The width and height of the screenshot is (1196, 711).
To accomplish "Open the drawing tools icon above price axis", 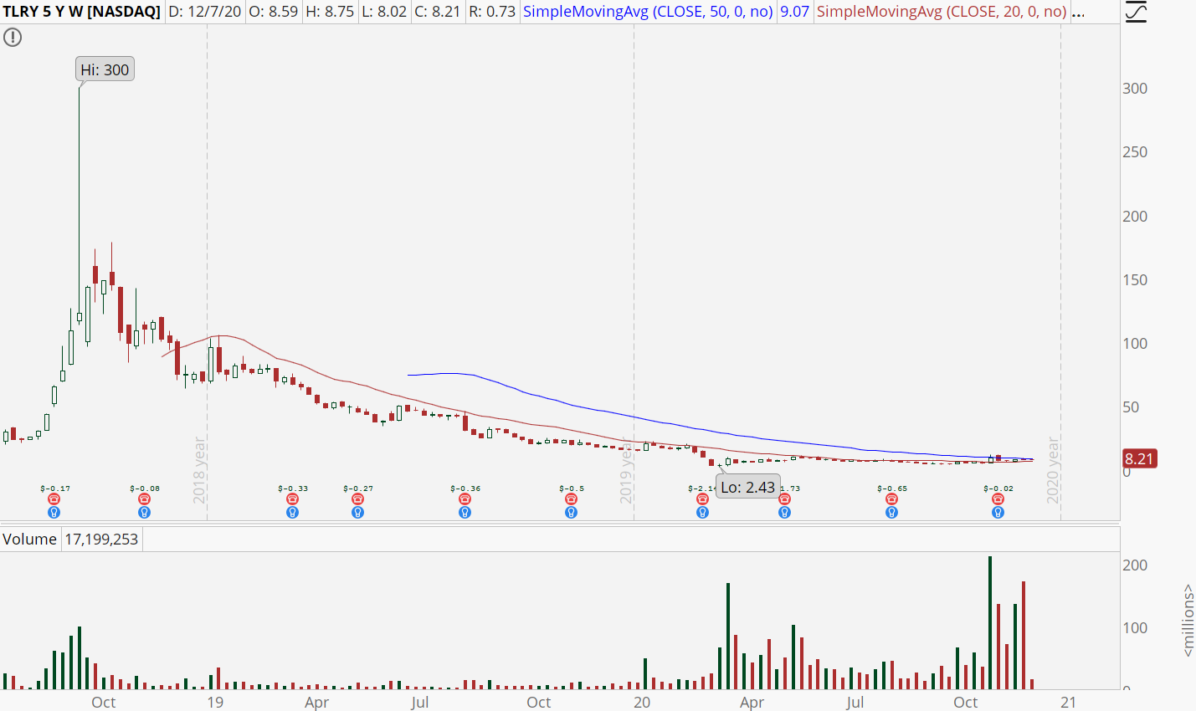I will pos(1136,12).
